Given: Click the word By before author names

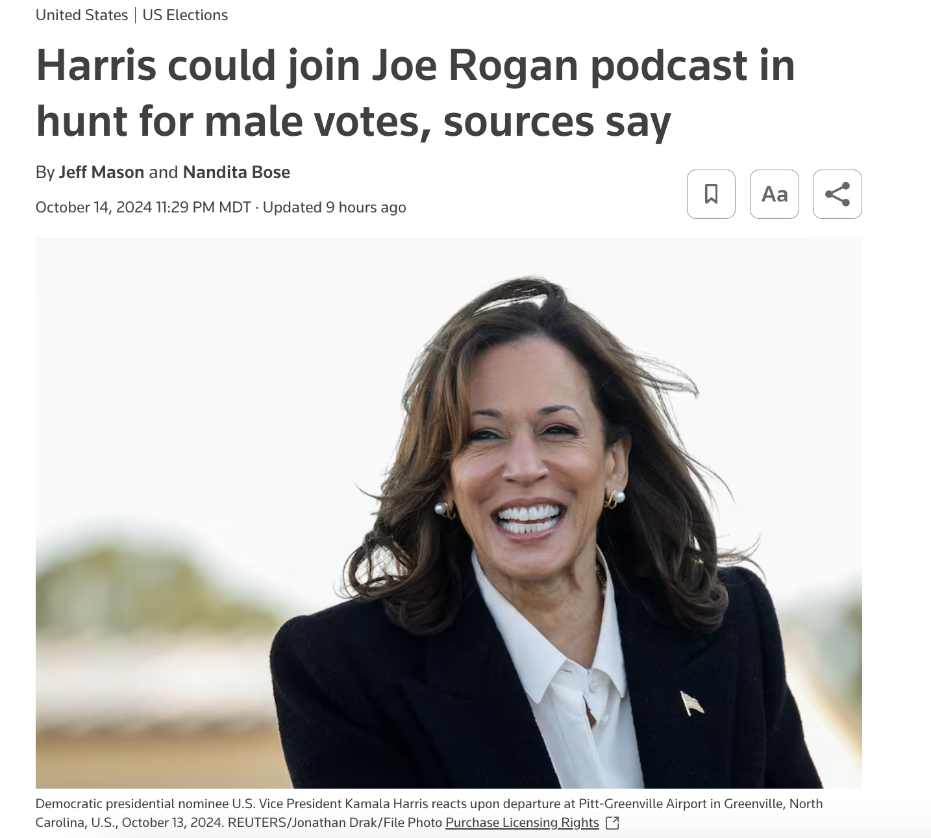Looking at the screenshot, I should tap(45, 172).
